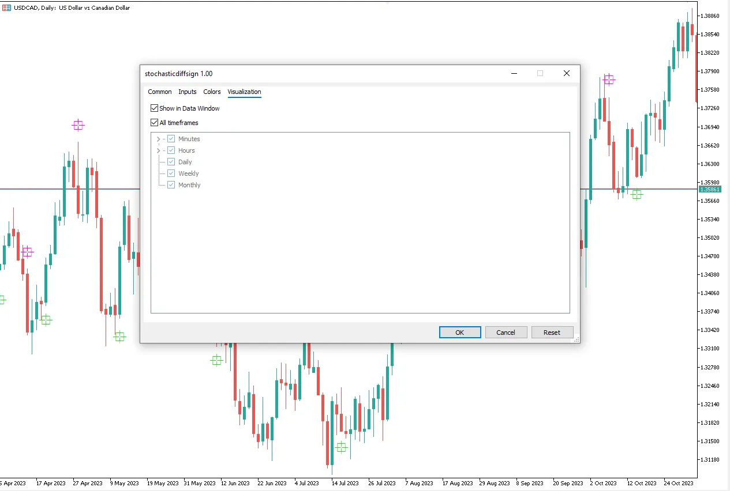This screenshot has width=730, height=491.
Task: Click the Cancel button
Action: 506,333
